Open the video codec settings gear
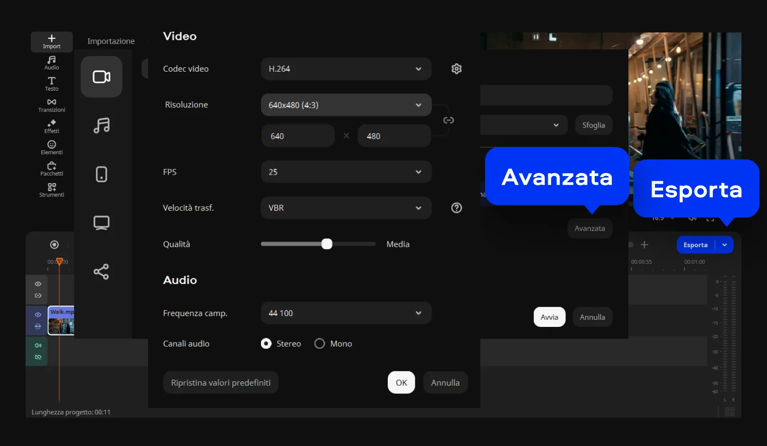 [456, 69]
